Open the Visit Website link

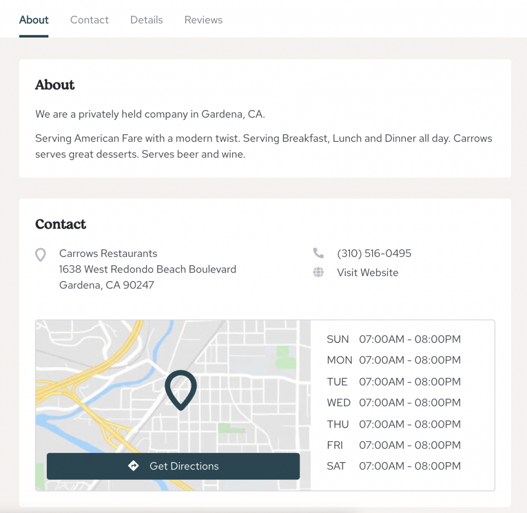(367, 272)
